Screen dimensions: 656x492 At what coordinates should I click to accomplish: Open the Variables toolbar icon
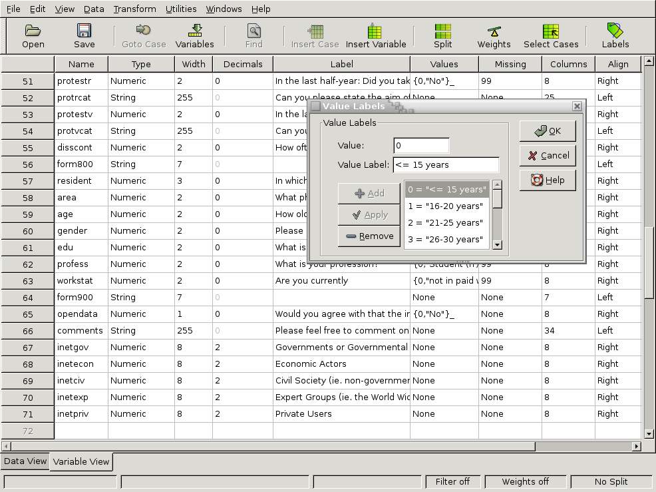click(x=194, y=31)
